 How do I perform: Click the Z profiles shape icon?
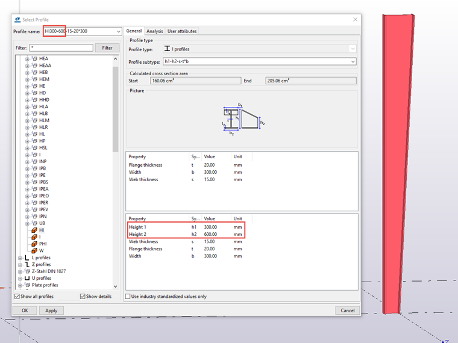27,265
